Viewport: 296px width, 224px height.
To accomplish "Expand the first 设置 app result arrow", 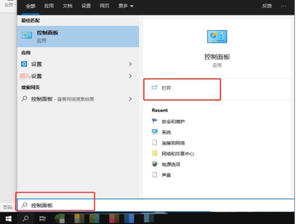I will point(130,64).
